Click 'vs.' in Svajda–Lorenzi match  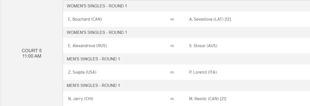tap(172, 72)
